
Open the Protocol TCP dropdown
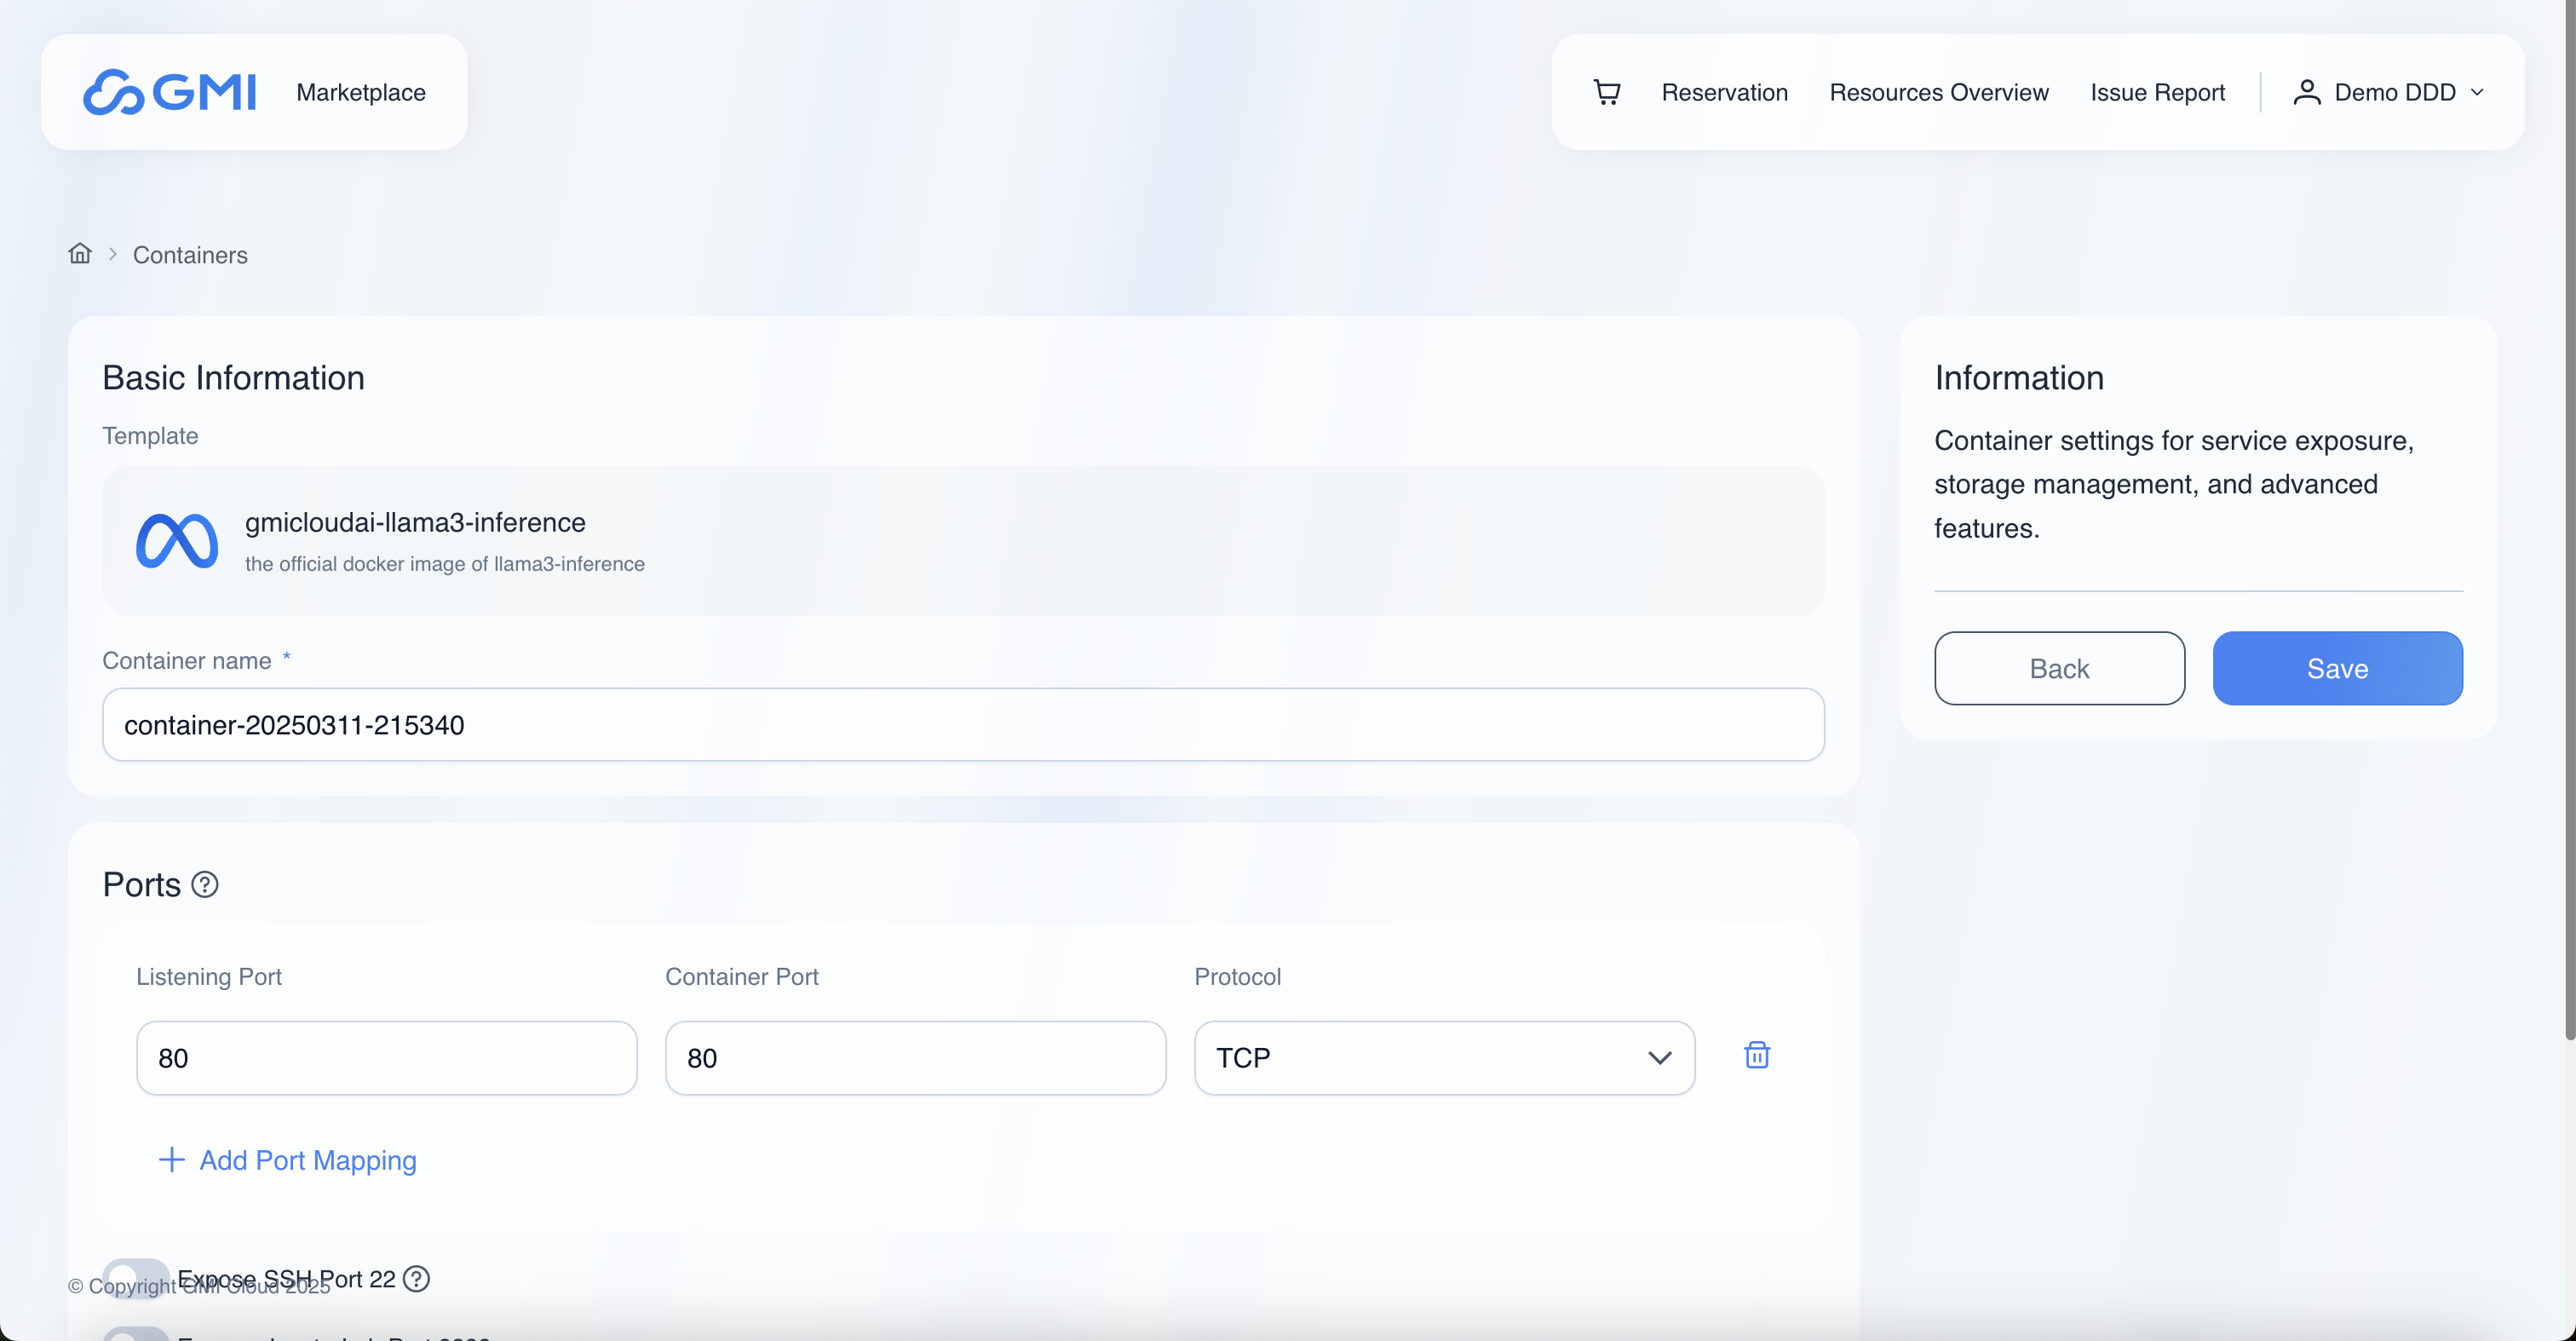point(1444,1058)
